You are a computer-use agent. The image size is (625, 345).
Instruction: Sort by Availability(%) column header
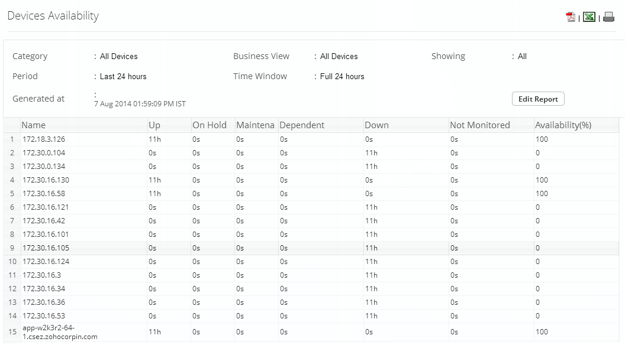(563, 125)
